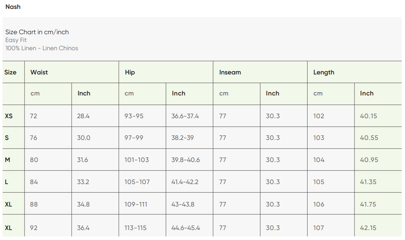Click the L size row label
The image size is (405, 240).
(x=6, y=182)
